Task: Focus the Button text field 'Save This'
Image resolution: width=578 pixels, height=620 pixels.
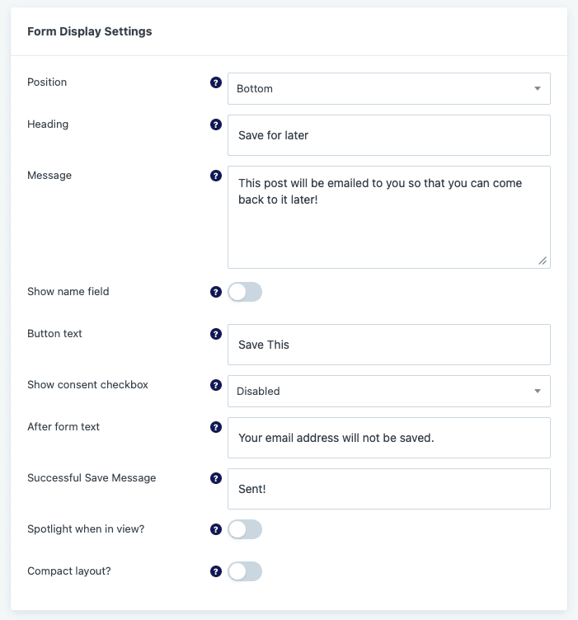Action: point(389,345)
